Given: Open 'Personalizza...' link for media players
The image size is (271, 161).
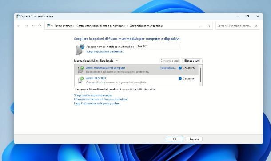Looking at the screenshot, I should pyautogui.click(x=167, y=68).
